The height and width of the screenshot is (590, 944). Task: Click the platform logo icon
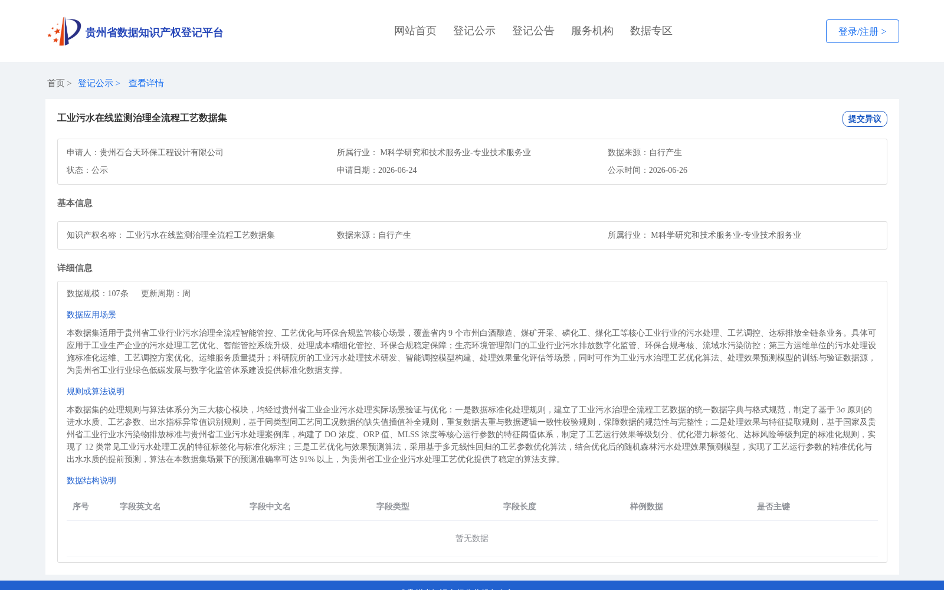coord(64,31)
